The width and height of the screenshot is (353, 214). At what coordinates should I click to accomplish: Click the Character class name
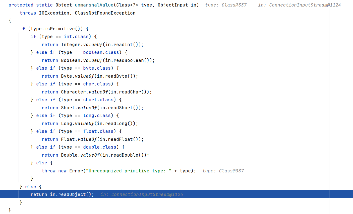pyautogui.click(x=73, y=92)
